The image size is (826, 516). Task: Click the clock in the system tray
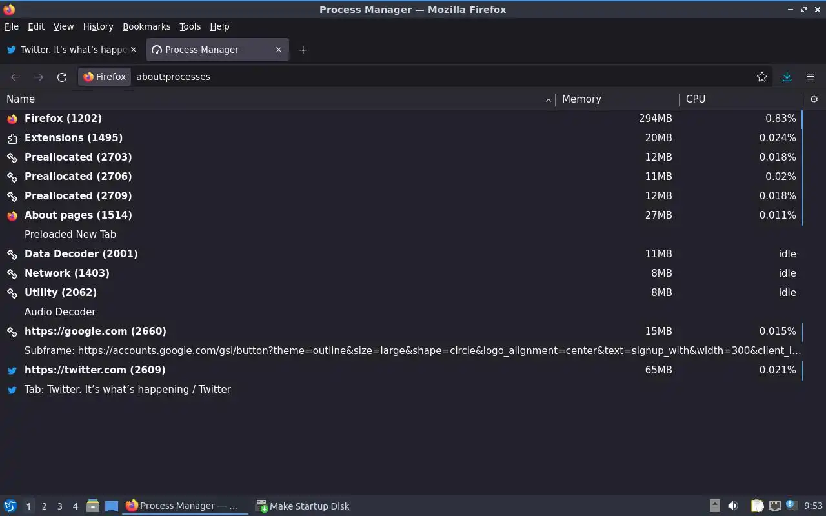pos(813,506)
